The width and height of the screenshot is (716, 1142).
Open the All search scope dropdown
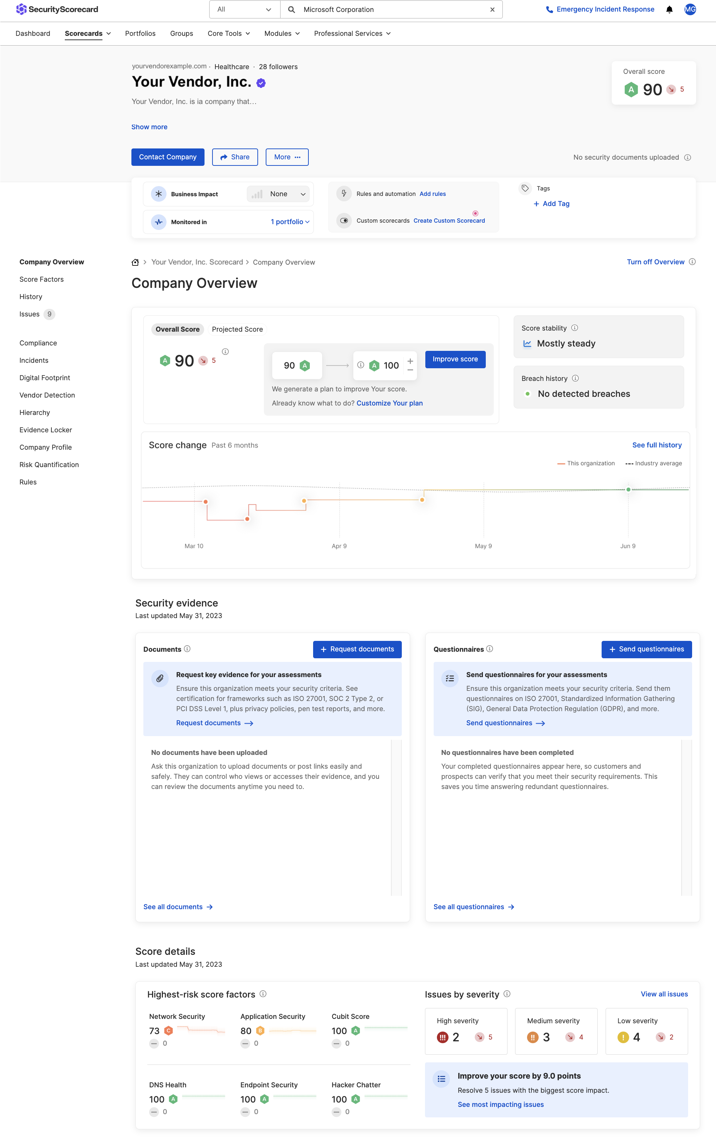244,9
